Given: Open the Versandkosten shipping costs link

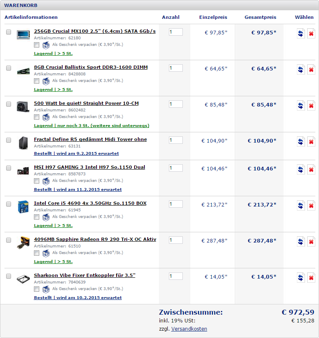Looking at the screenshot, I should [189, 329].
